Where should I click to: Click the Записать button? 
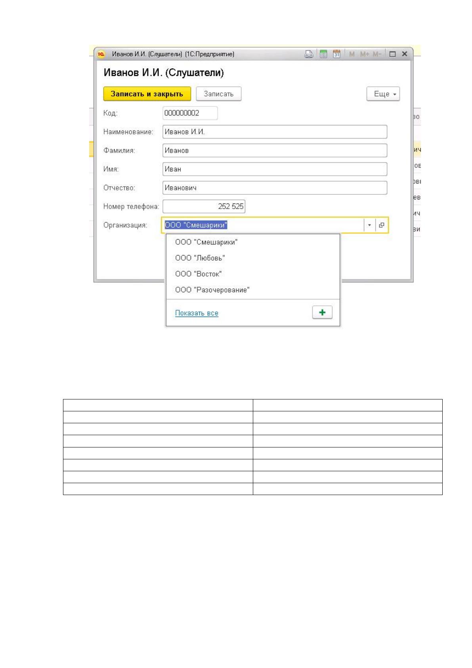point(219,94)
